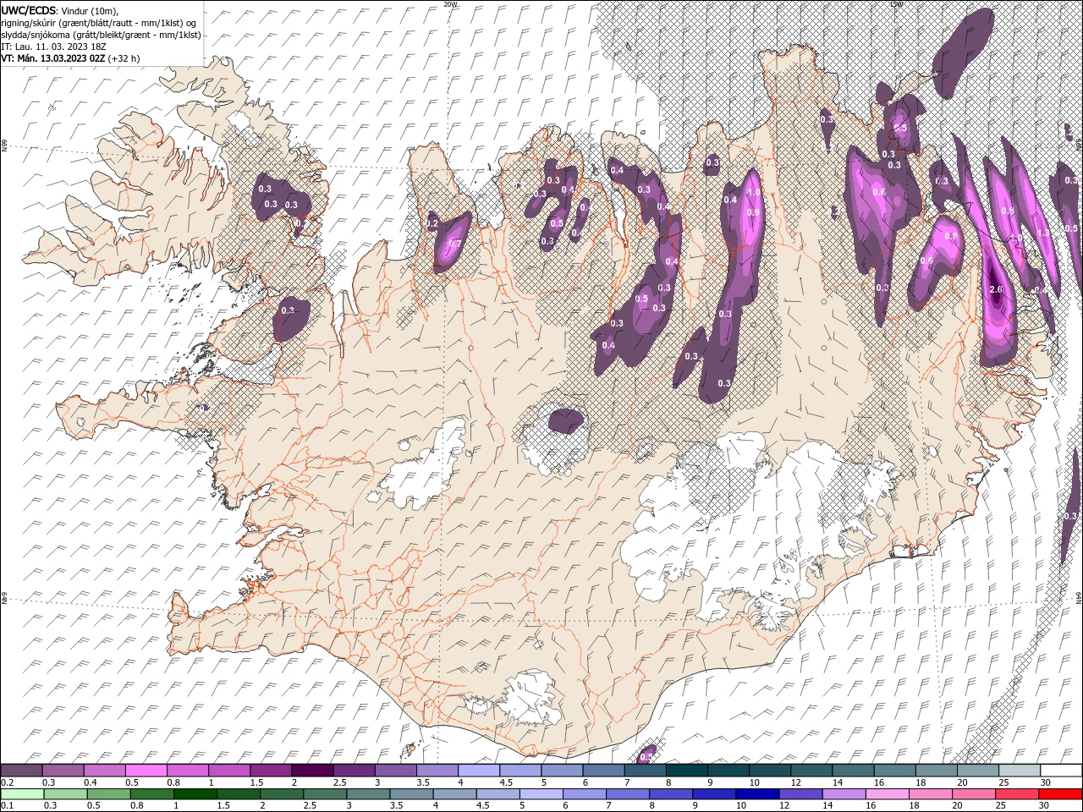The width and height of the screenshot is (1083, 812).
Task: Select the 'VT: Mán. 13.03.2023 02Z' valid time line
Action: click(x=52, y=58)
